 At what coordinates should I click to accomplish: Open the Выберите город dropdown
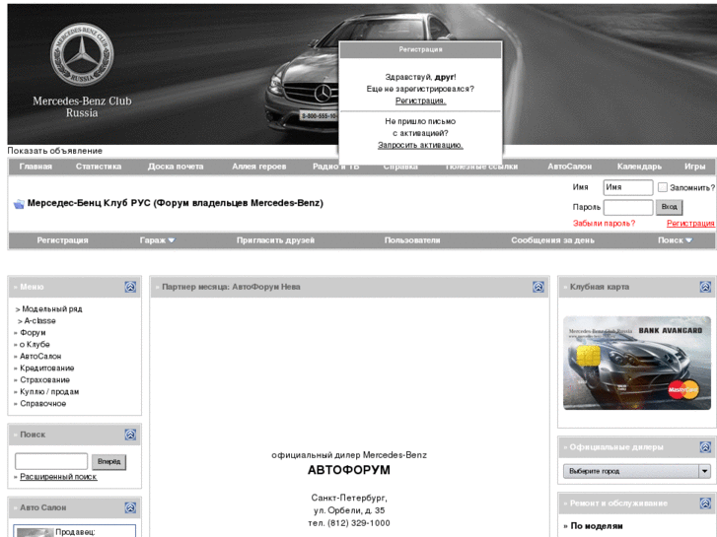point(637,471)
